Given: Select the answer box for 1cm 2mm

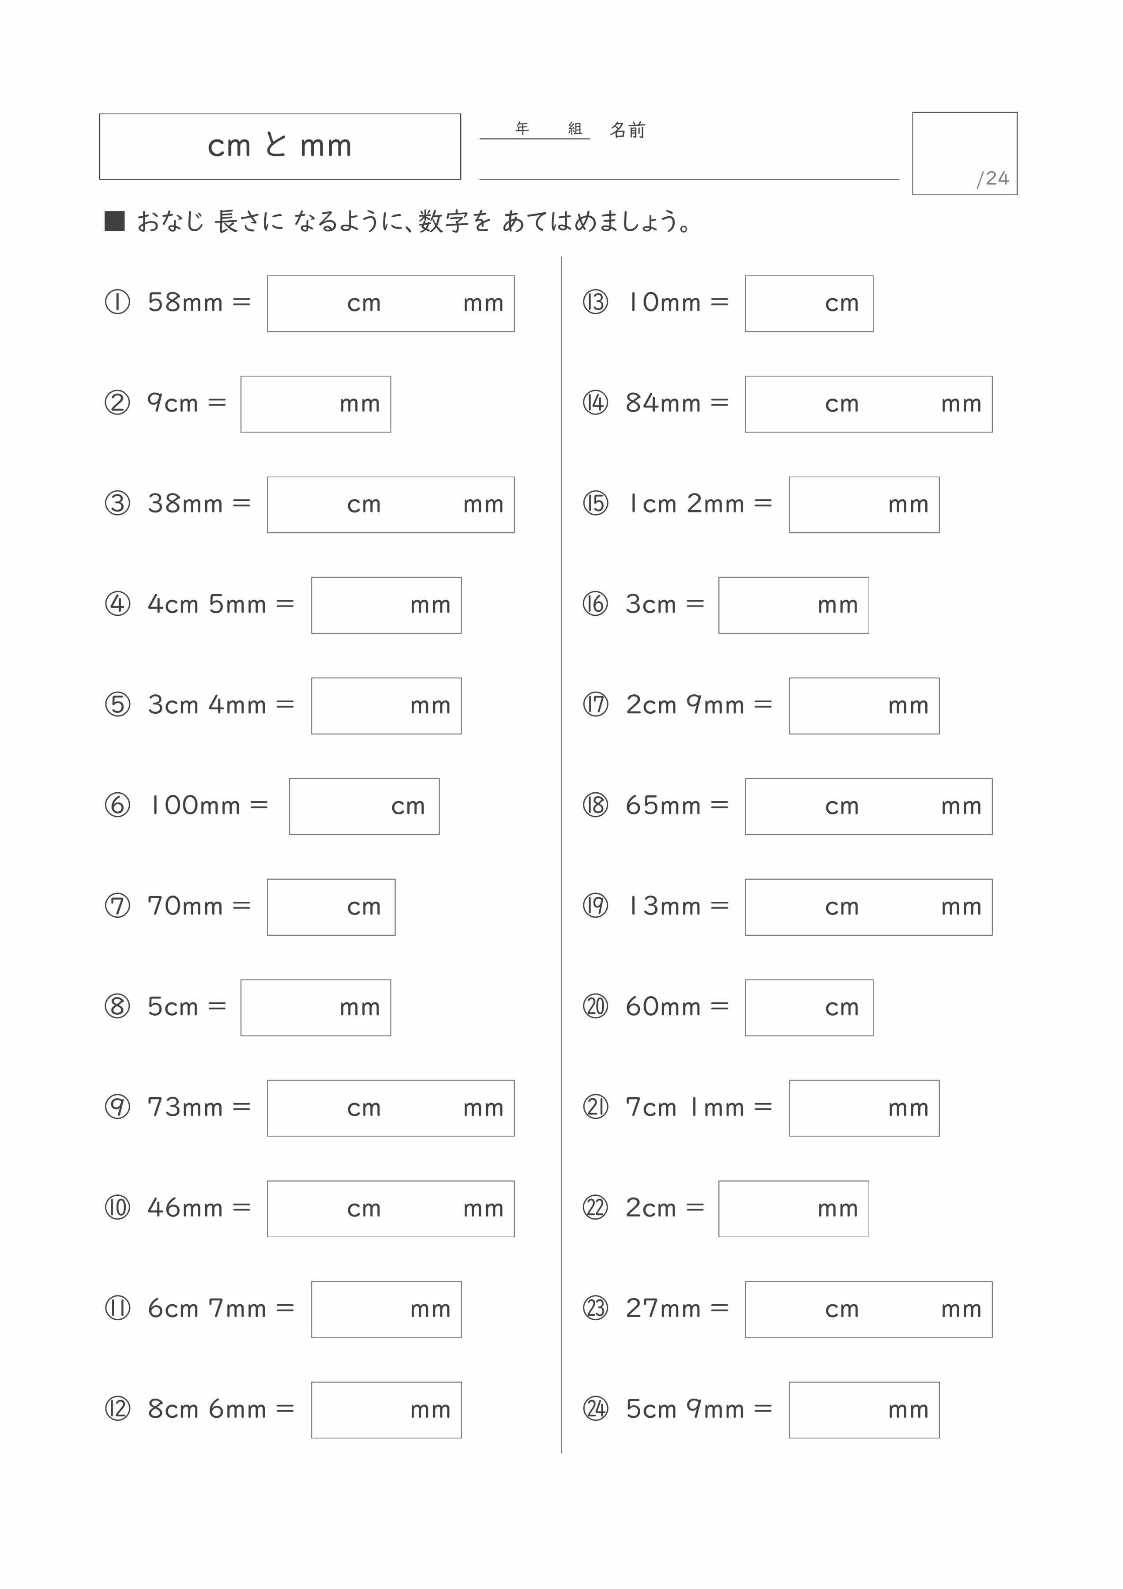Looking at the screenshot, I should [864, 505].
